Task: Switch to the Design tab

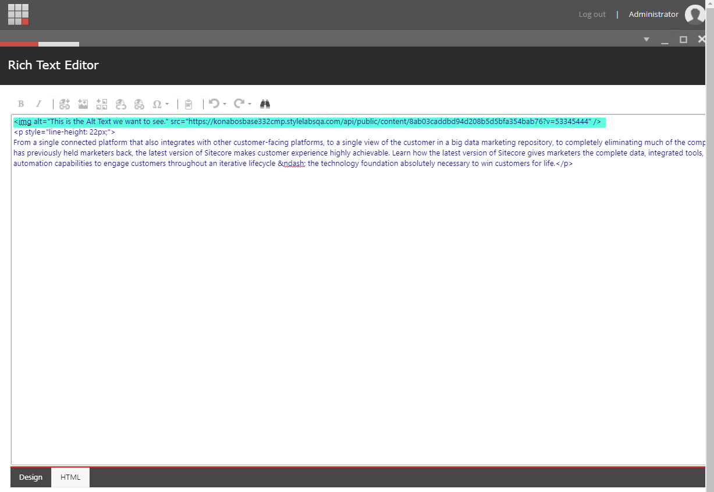Action: pos(31,477)
